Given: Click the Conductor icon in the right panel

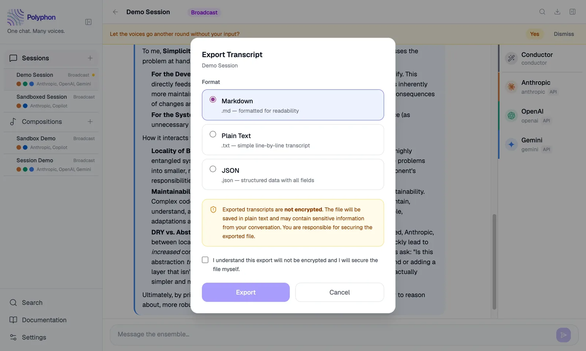Looking at the screenshot, I should [x=511, y=58].
